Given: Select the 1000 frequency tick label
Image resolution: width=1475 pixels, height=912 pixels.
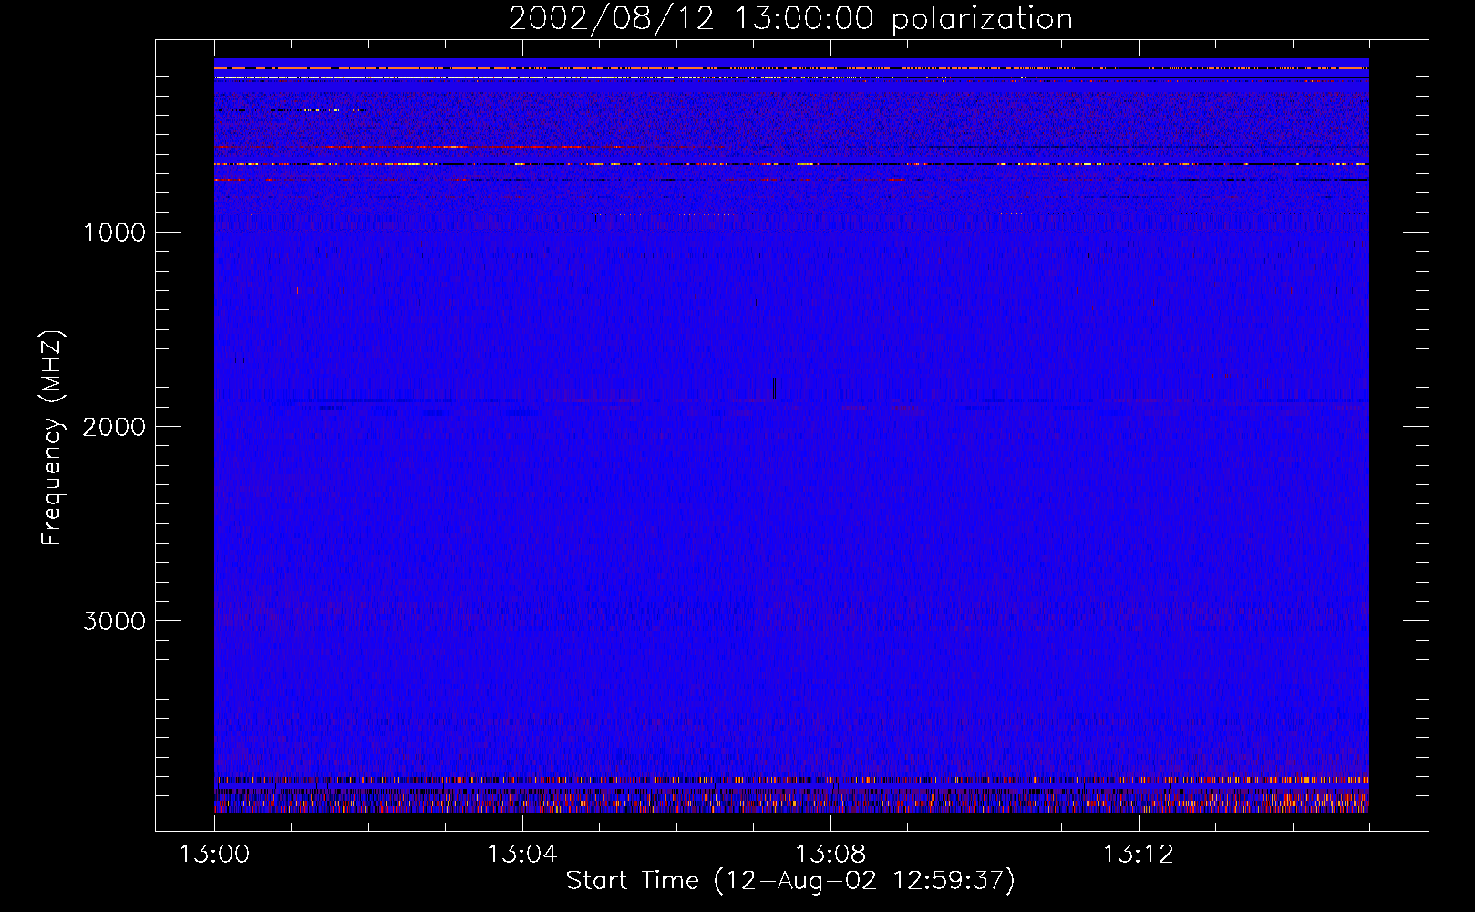Looking at the screenshot, I should [x=114, y=233].
